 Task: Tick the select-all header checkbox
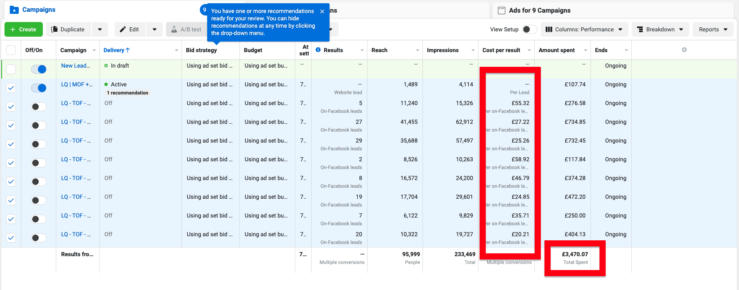(x=11, y=50)
